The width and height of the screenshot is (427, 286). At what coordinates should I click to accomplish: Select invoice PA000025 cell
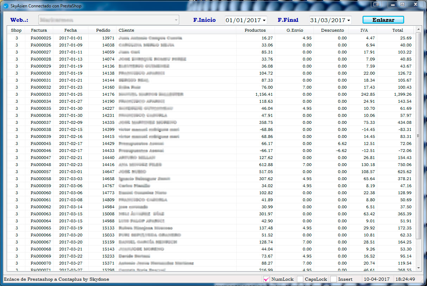point(41,38)
